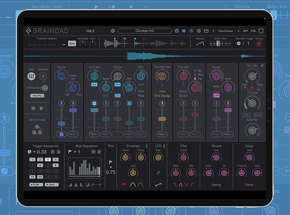Viewport: 290px width, 215px height.
Task: Select the Mix radio option in Filter Mod
Action: pos(195,71)
